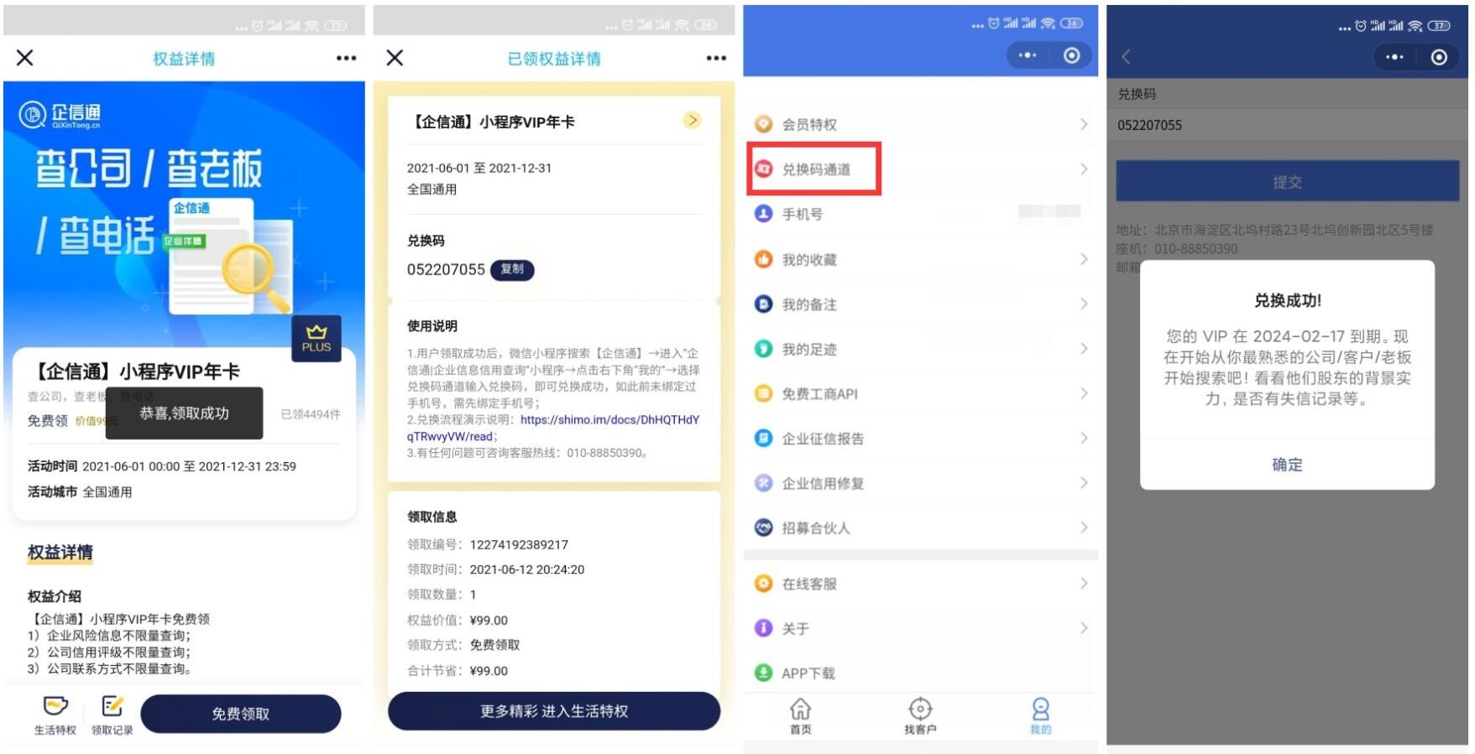This screenshot has width=1475, height=754.
Task: Tap the APP下载 download icon
Action: click(763, 673)
